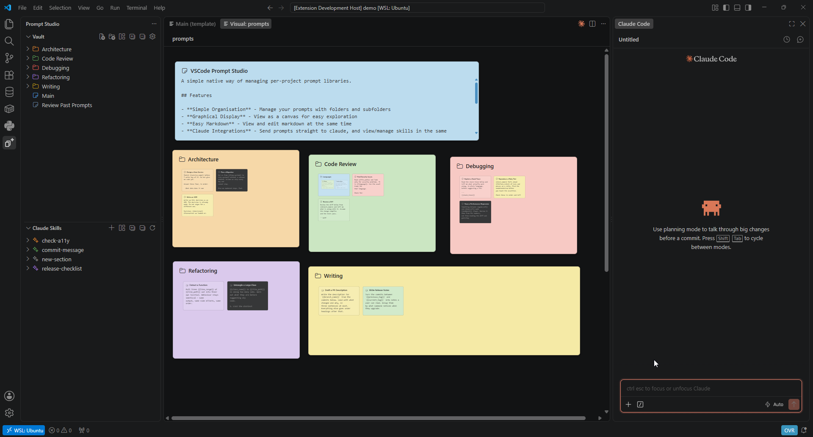This screenshot has height=437, width=813.
Task: Open the Selection menu
Action: point(60,8)
